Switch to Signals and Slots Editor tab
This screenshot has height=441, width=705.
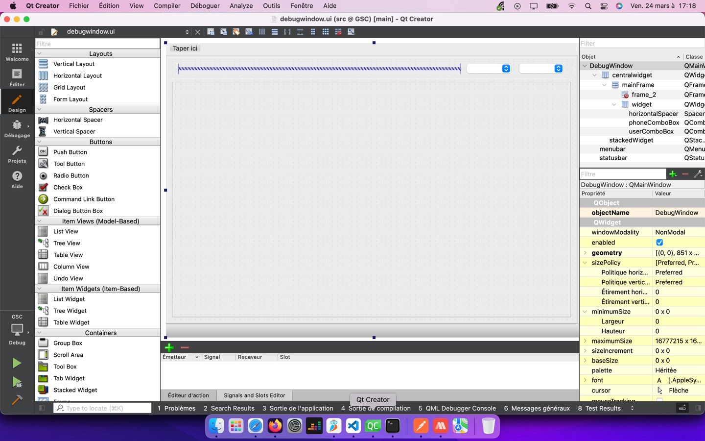tap(254, 395)
